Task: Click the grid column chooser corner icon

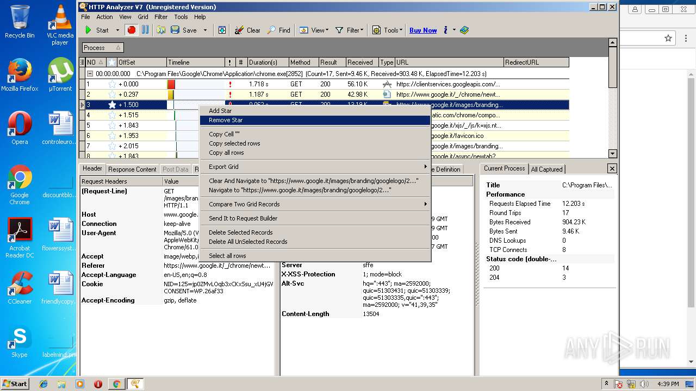Action: point(82,62)
